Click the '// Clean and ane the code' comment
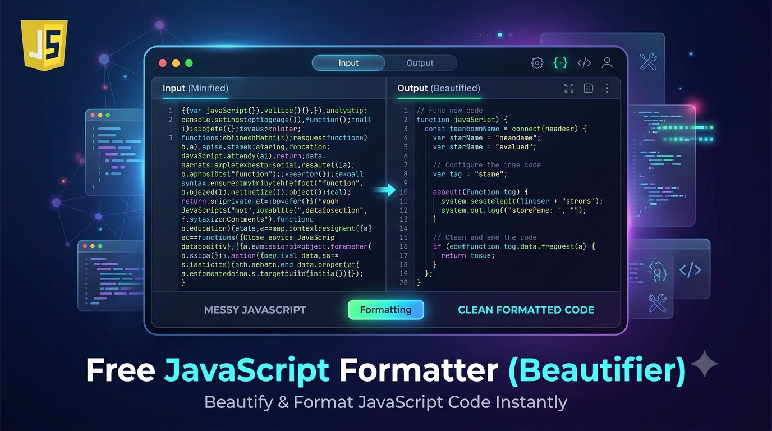This screenshot has height=431, width=772. 485,237
